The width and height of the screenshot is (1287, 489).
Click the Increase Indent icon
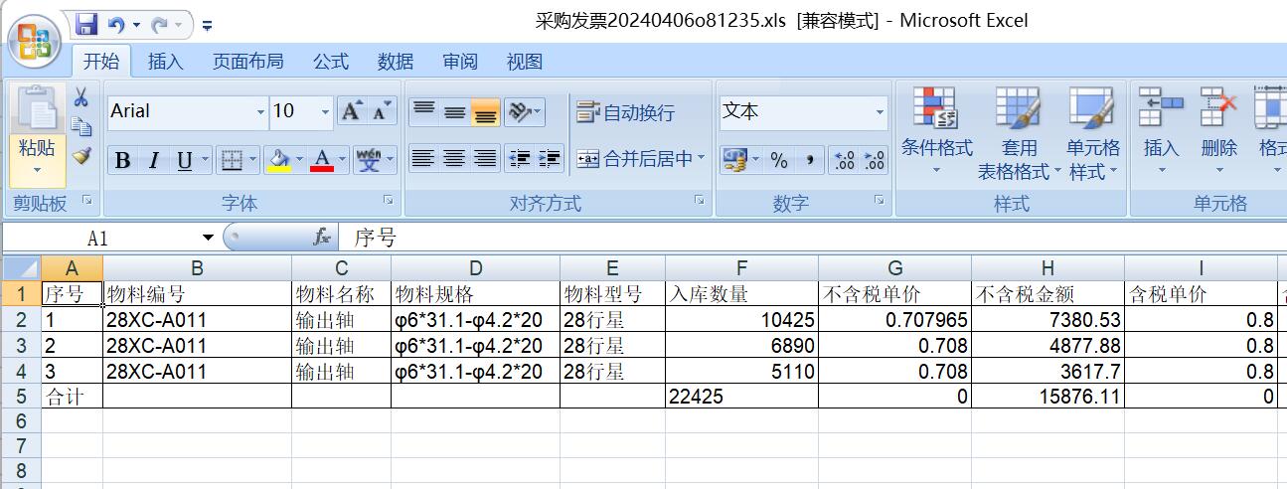(x=550, y=159)
